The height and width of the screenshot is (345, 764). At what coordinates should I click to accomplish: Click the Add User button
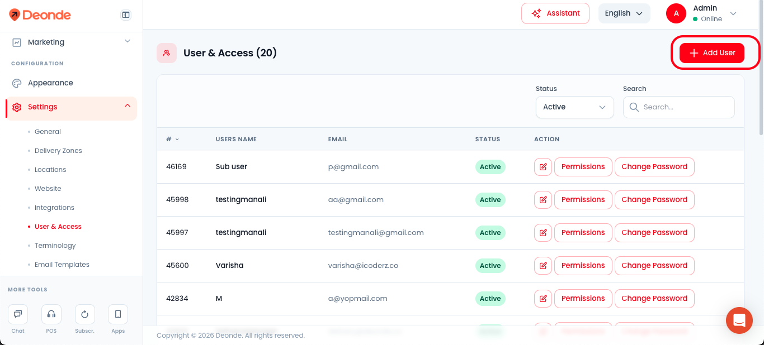pos(712,53)
